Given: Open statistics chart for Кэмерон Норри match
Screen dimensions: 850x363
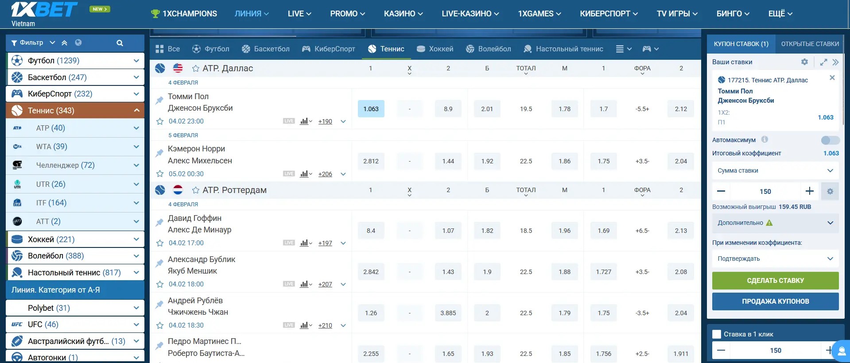Looking at the screenshot, I should (306, 174).
